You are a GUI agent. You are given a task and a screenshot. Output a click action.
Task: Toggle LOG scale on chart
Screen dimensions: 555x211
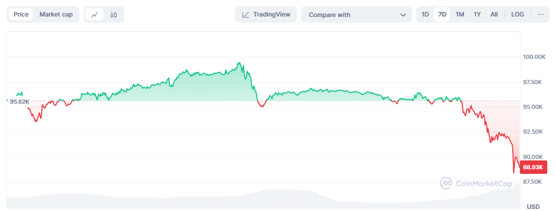click(x=517, y=14)
